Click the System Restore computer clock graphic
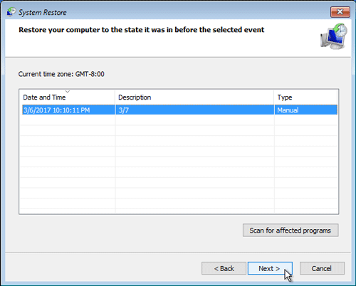 tap(334, 36)
